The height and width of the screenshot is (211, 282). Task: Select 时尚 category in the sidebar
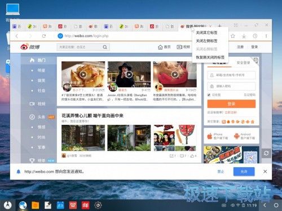41,137
